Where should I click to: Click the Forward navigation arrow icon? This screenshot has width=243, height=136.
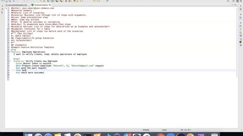98,1
